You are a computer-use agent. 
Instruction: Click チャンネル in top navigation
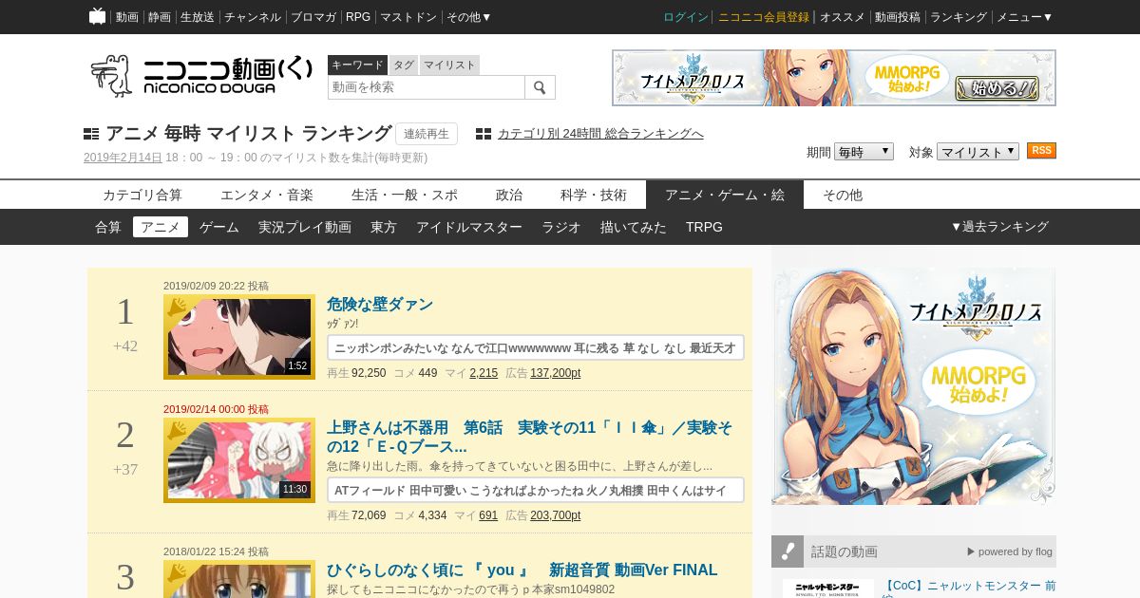(x=253, y=17)
